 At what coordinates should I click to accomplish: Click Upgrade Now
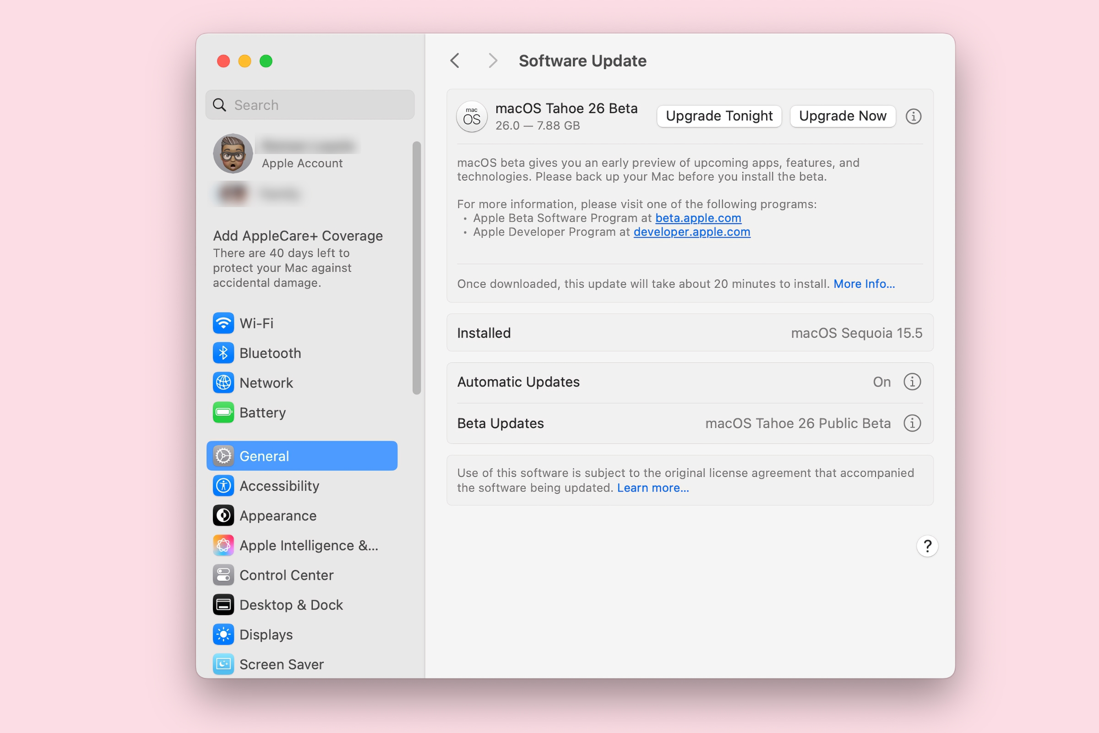coord(843,116)
